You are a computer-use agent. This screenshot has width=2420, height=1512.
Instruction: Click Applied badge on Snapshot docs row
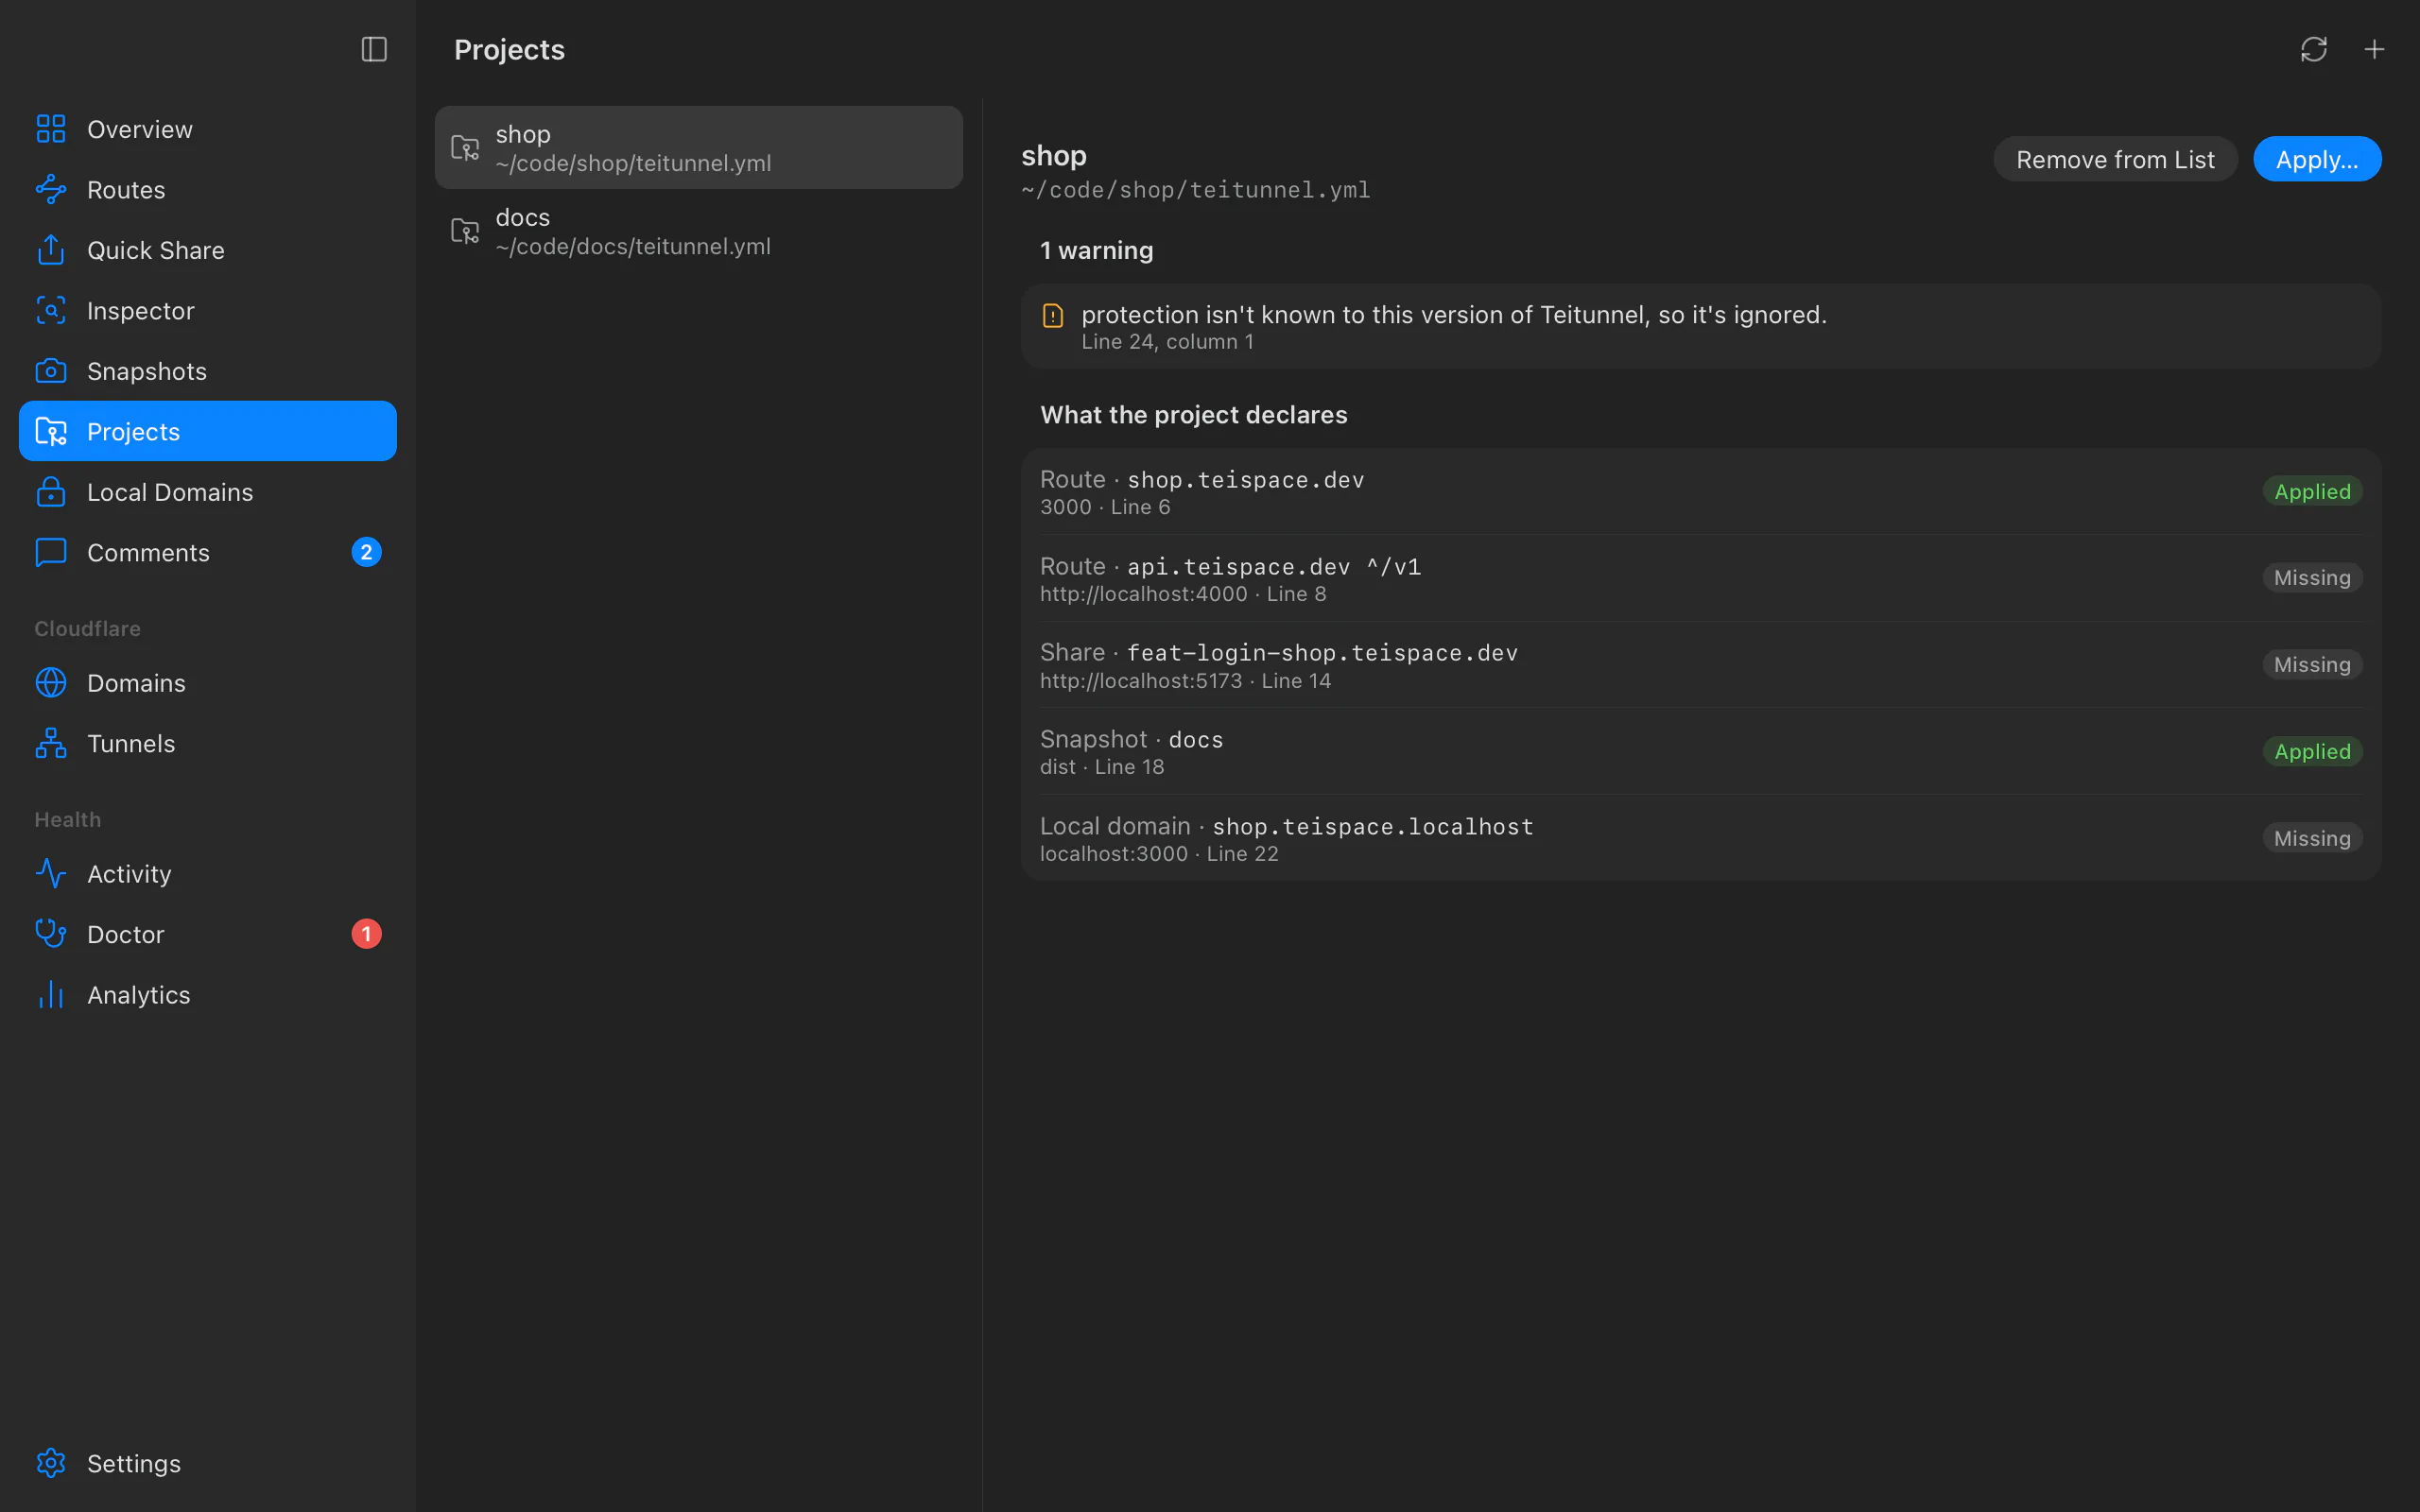(x=2312, y=751)
